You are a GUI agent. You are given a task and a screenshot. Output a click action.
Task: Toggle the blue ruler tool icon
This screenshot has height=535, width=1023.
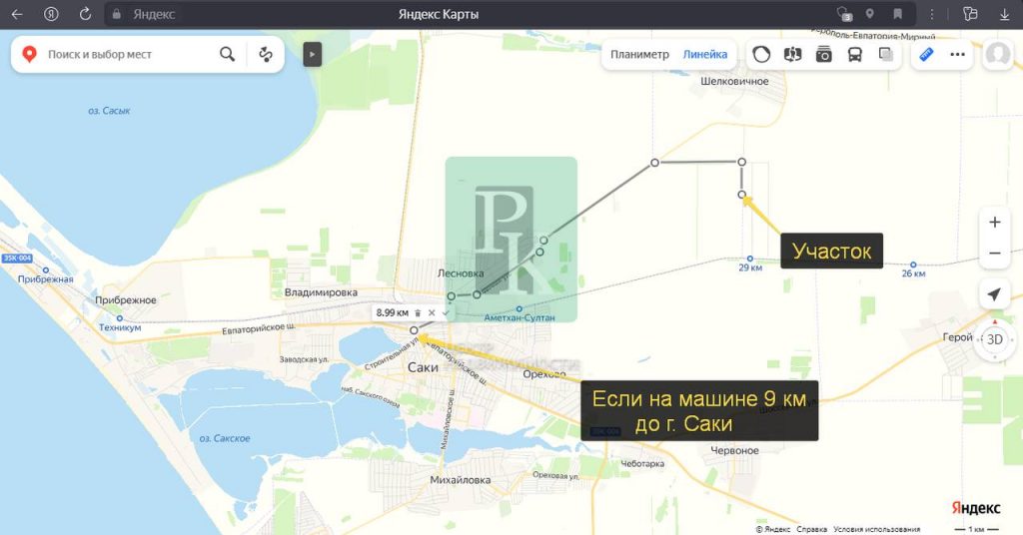pos(926,54)
